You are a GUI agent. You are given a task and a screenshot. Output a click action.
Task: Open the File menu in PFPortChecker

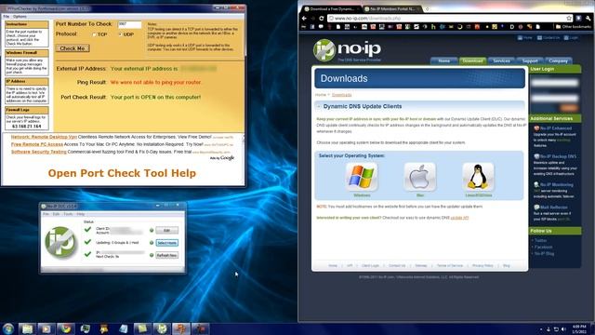pyautogui.click(x=7, y=17)
